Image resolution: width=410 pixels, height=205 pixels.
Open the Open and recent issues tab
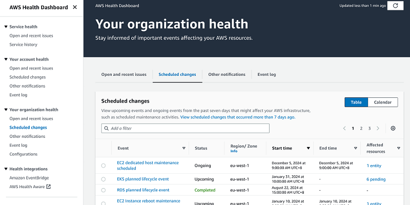pos(124,74)
